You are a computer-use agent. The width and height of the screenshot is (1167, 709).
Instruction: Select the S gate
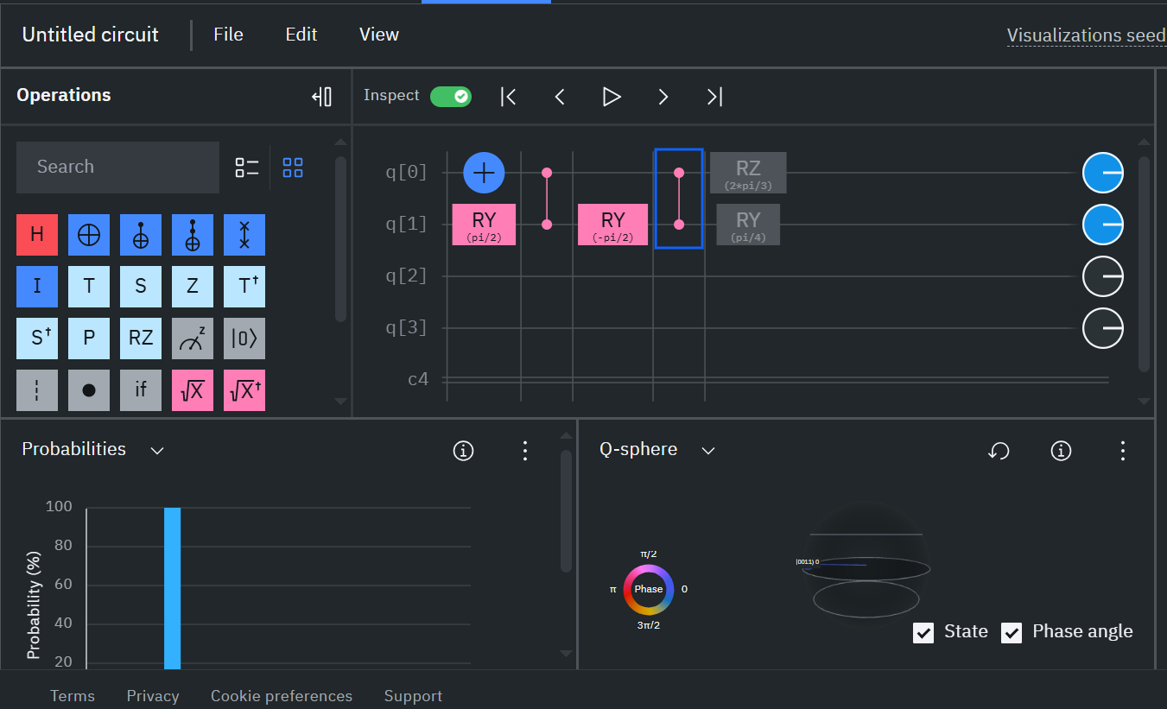141,287
